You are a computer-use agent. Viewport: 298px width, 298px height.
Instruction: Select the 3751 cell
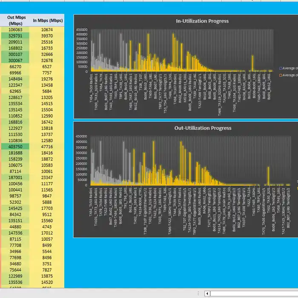[x=47, y=264]
